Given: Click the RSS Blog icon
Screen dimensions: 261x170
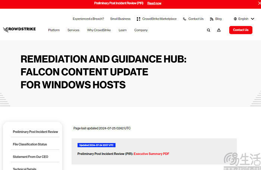Looking at the screenshot, I should [x=211, y=19].
